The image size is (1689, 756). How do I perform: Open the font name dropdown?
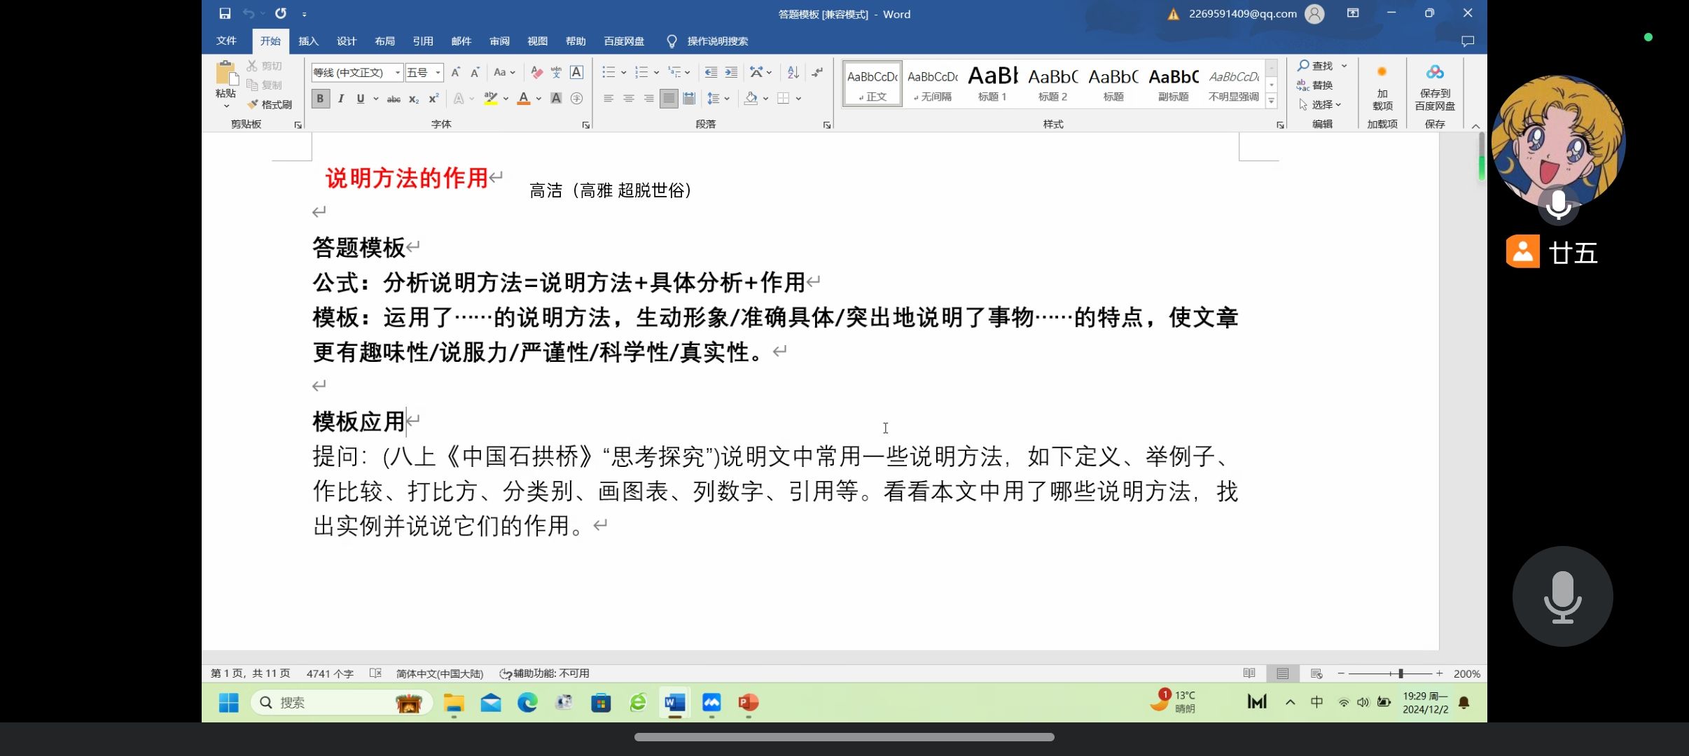(x=398, y=73)
